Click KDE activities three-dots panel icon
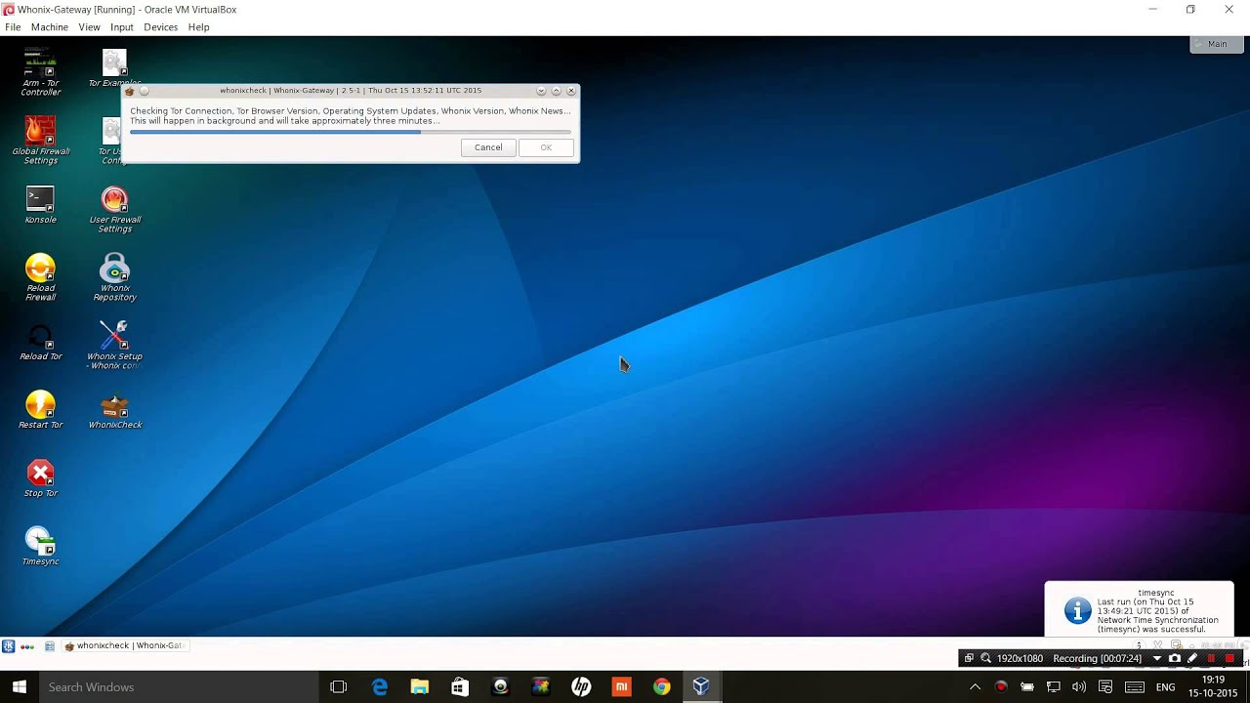1250x703 pixels. (27, 645)
